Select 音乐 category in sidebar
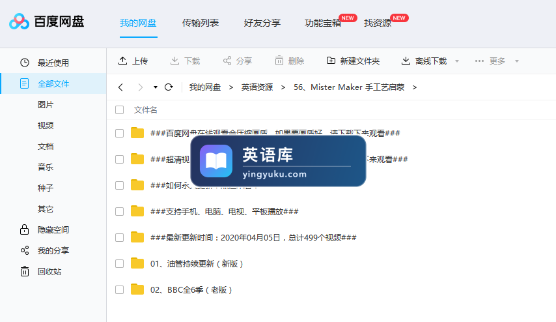This screenshot has width=556, height=322. click(46, 168)
